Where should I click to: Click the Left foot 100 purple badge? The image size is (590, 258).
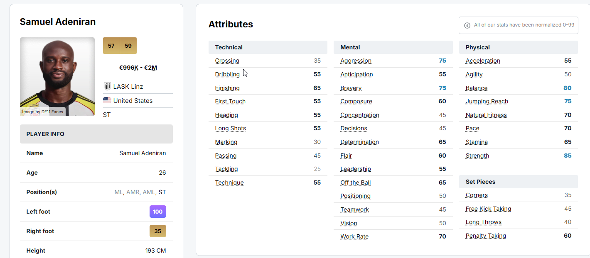[157, 212]
